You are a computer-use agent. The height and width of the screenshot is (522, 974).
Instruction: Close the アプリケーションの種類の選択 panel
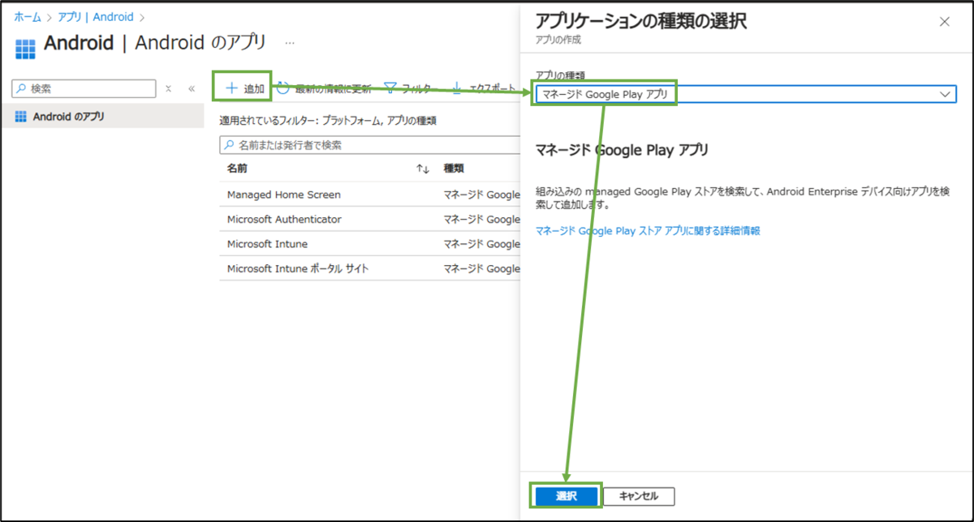[944, 22]
